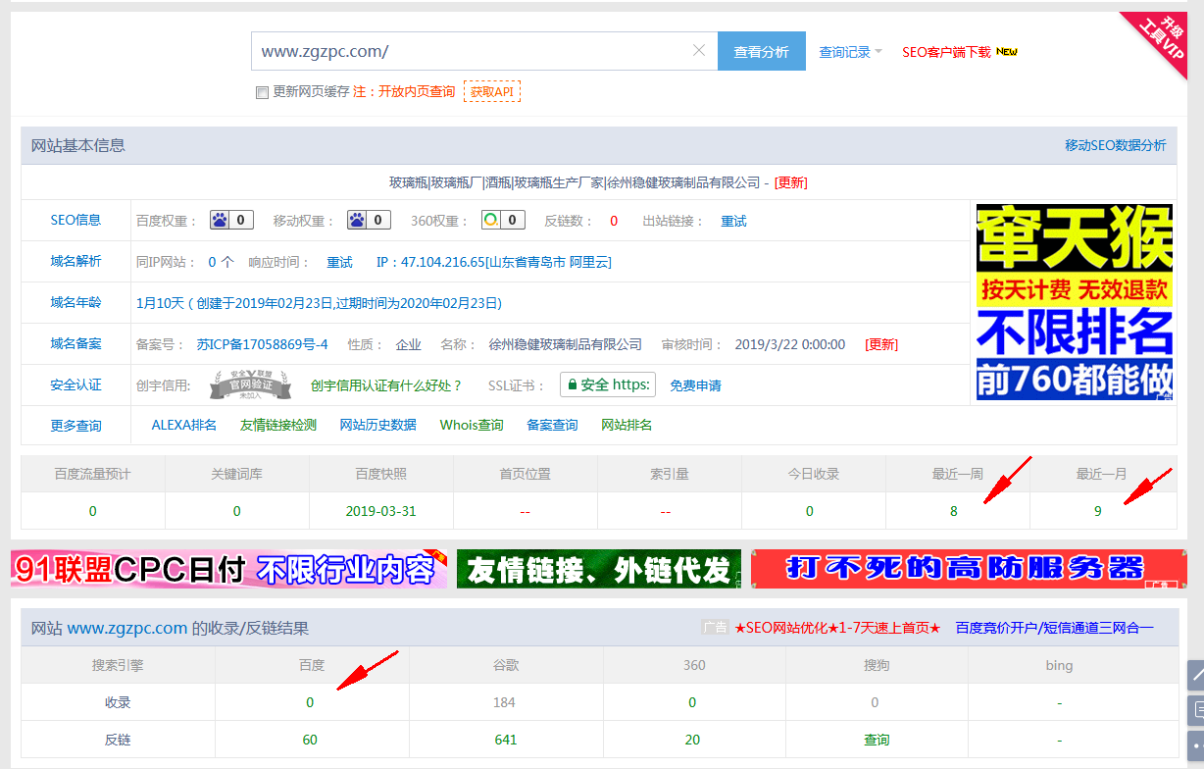This screenshot has width=1204, height=769.
Task: Open the trust certification benefits link
Action: click(386, 385)
